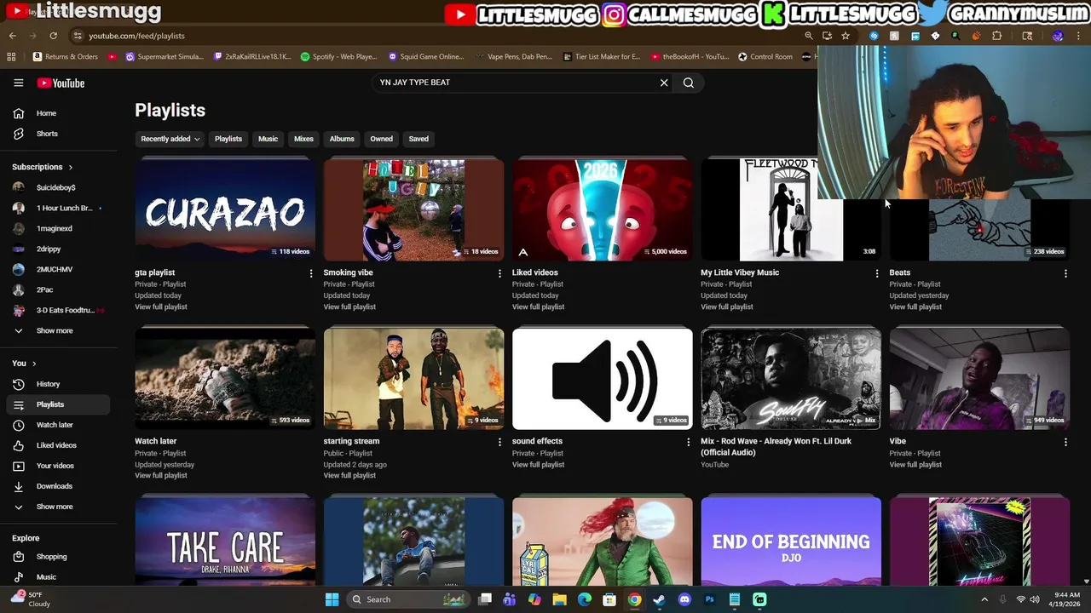Reload the browser page

pos(53,36)
